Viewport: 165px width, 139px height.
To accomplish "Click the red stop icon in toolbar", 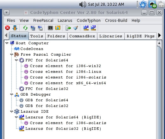I will click(8, 28).
